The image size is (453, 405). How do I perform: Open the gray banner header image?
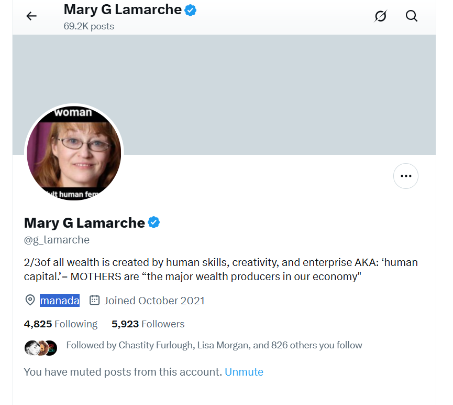(x=224, y=94)
